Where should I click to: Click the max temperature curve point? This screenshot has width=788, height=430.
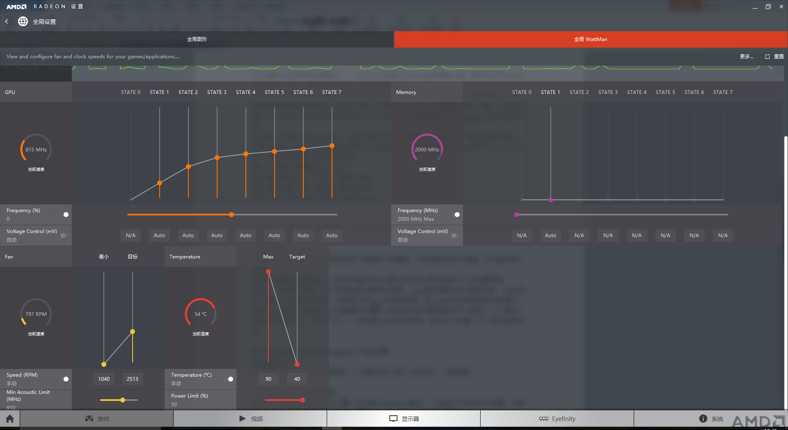(268, 272)
